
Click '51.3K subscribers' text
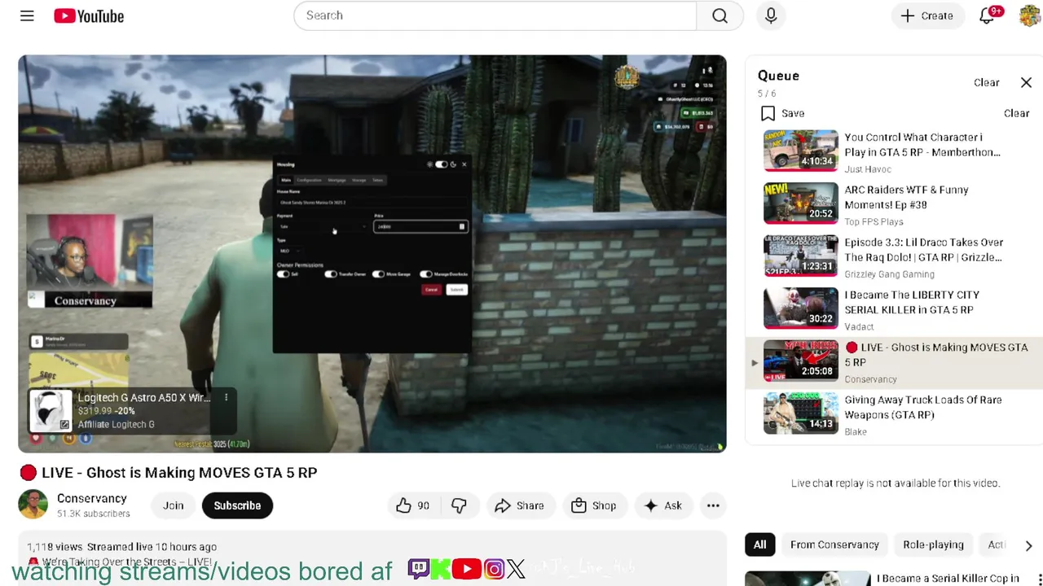94,514
